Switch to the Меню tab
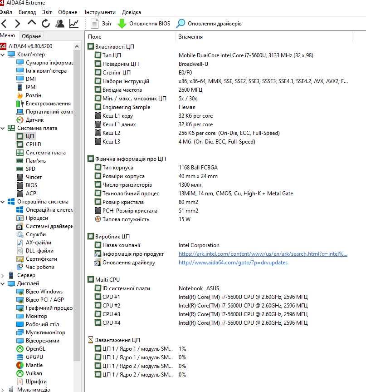 (8, 35)
